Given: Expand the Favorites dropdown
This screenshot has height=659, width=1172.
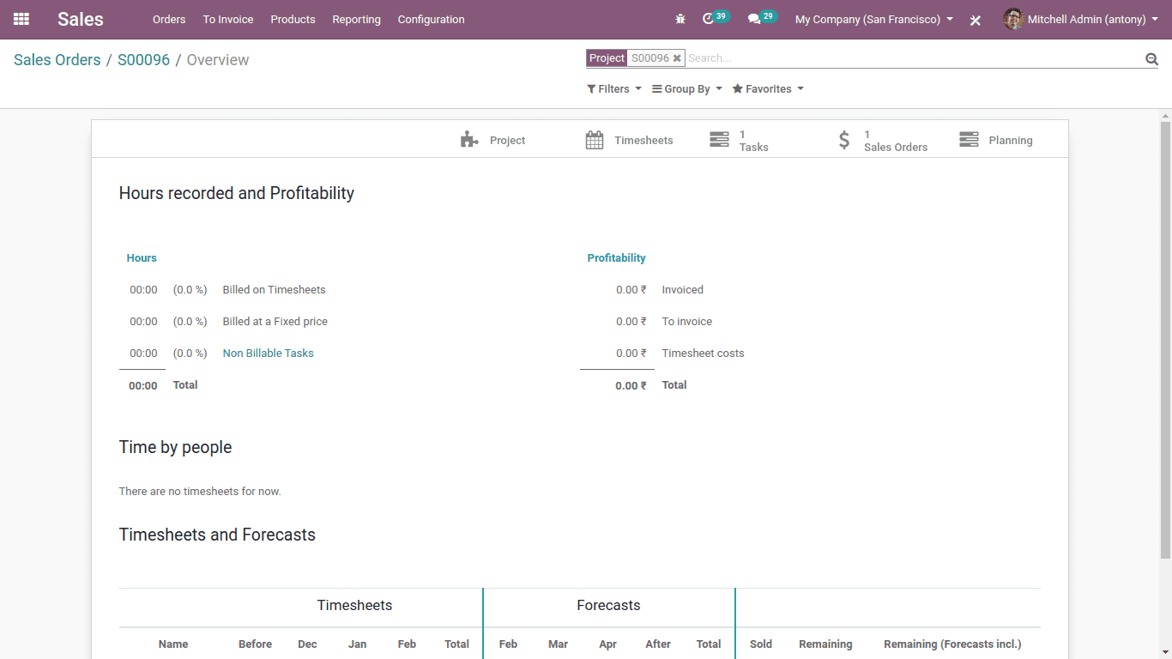Looking at the screenshot, I should tap(768, 89).
